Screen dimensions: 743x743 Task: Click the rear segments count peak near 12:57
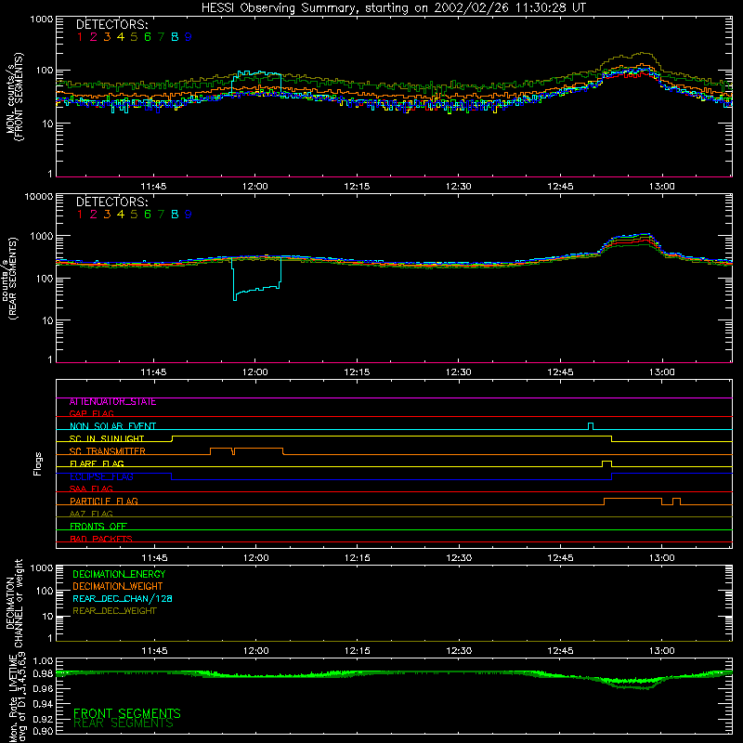pyautogui.click(x=645, y=235)
